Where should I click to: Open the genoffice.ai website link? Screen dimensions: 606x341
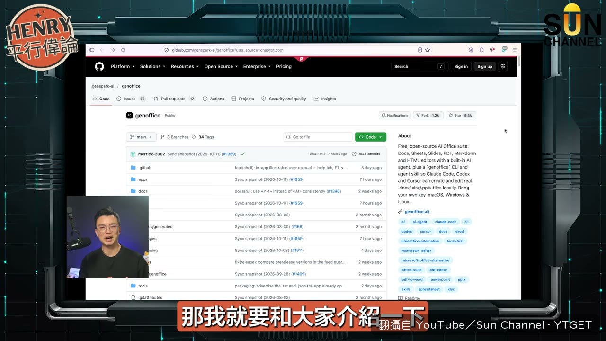(x=417, y=212)
